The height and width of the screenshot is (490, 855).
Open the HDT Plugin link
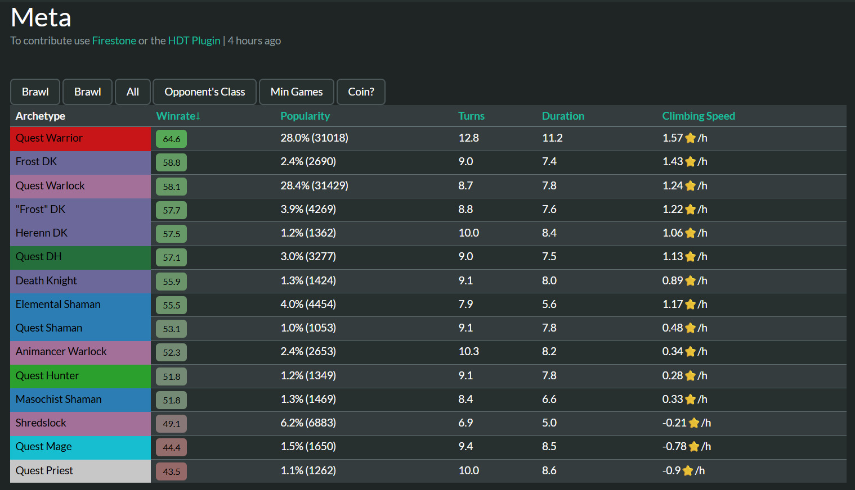[194, 40]
